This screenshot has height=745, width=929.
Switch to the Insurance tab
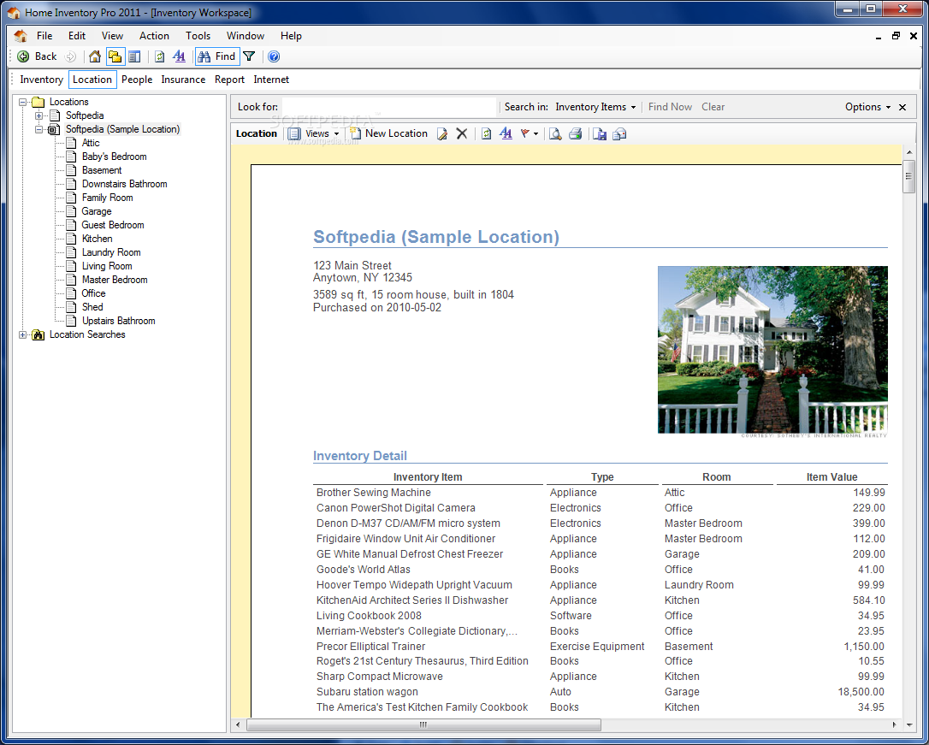coord(183,80)
